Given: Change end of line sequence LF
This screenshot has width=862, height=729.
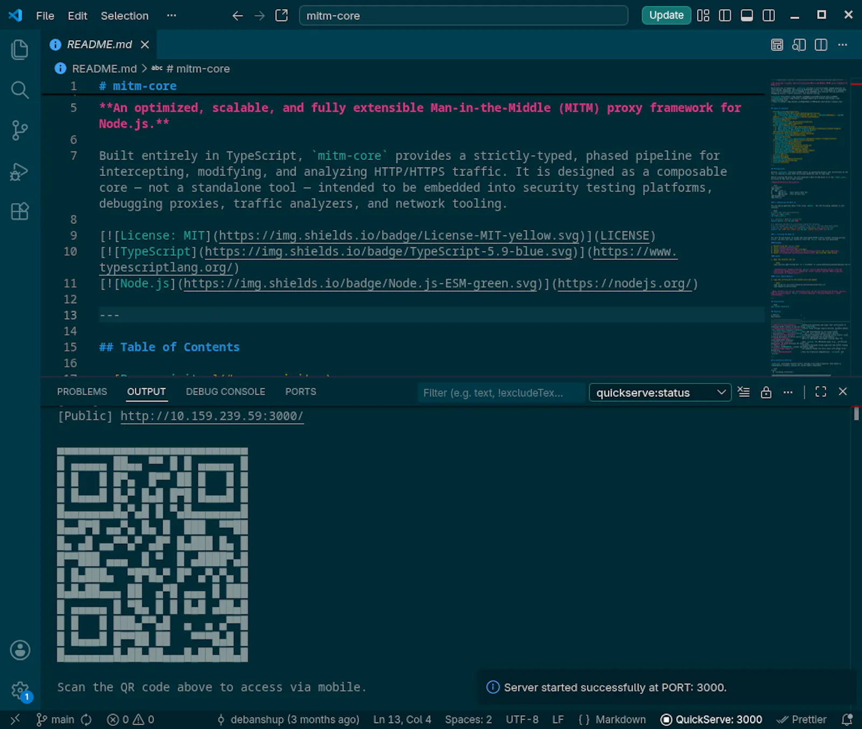Looking at the screenshot, I should coord(558,720).
